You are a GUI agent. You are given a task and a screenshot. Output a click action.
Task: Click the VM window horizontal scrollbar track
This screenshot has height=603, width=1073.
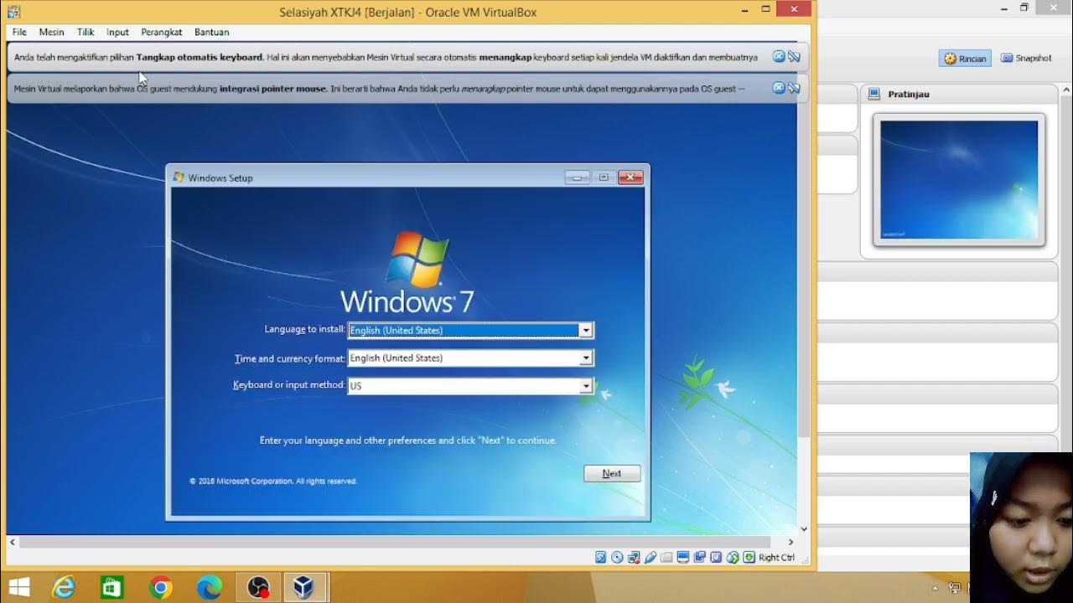[401, 542]
